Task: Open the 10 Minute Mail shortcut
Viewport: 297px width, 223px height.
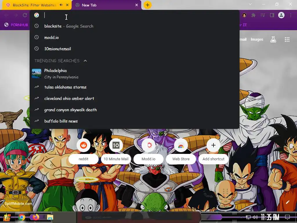Action: 116,151
